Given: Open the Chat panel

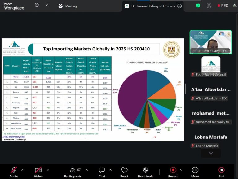Looking at the screenshot, I should coord(102,172).
